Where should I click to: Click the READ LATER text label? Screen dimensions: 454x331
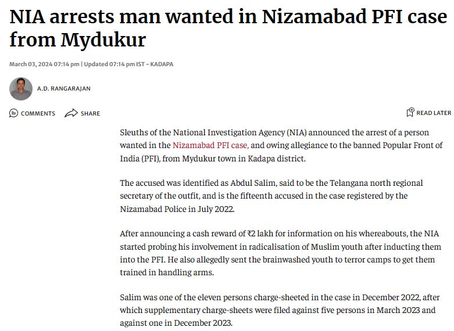coord(434,113)
